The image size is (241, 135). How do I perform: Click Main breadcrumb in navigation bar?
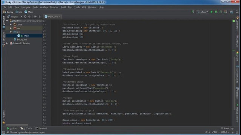[x=29, y=12]
